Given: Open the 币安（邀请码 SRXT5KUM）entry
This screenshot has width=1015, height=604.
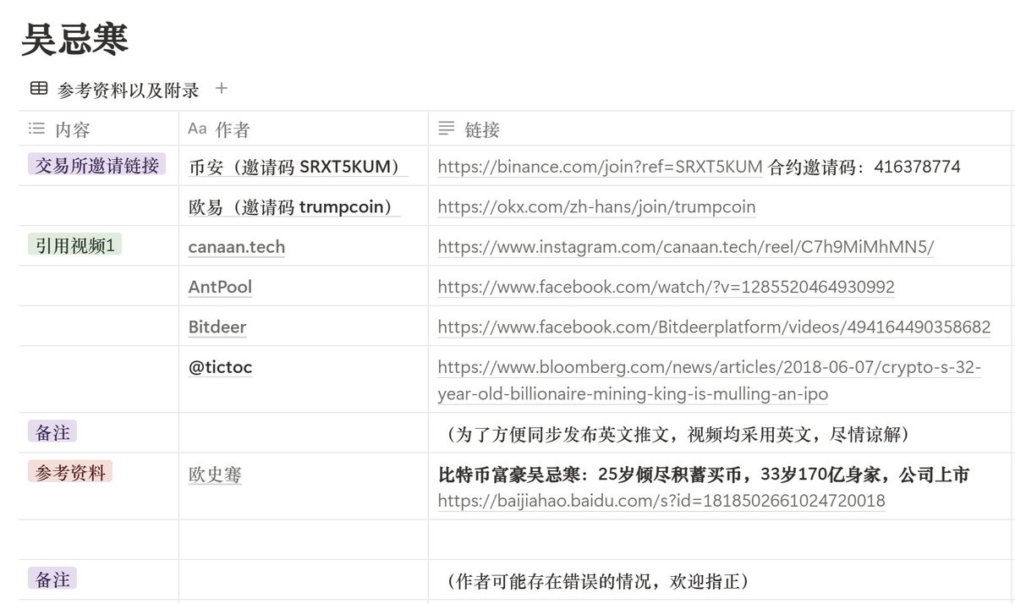Looking at the screenshot, I should pos(298,167).
